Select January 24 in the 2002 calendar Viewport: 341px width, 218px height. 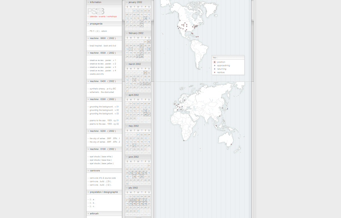coord(142,22)
